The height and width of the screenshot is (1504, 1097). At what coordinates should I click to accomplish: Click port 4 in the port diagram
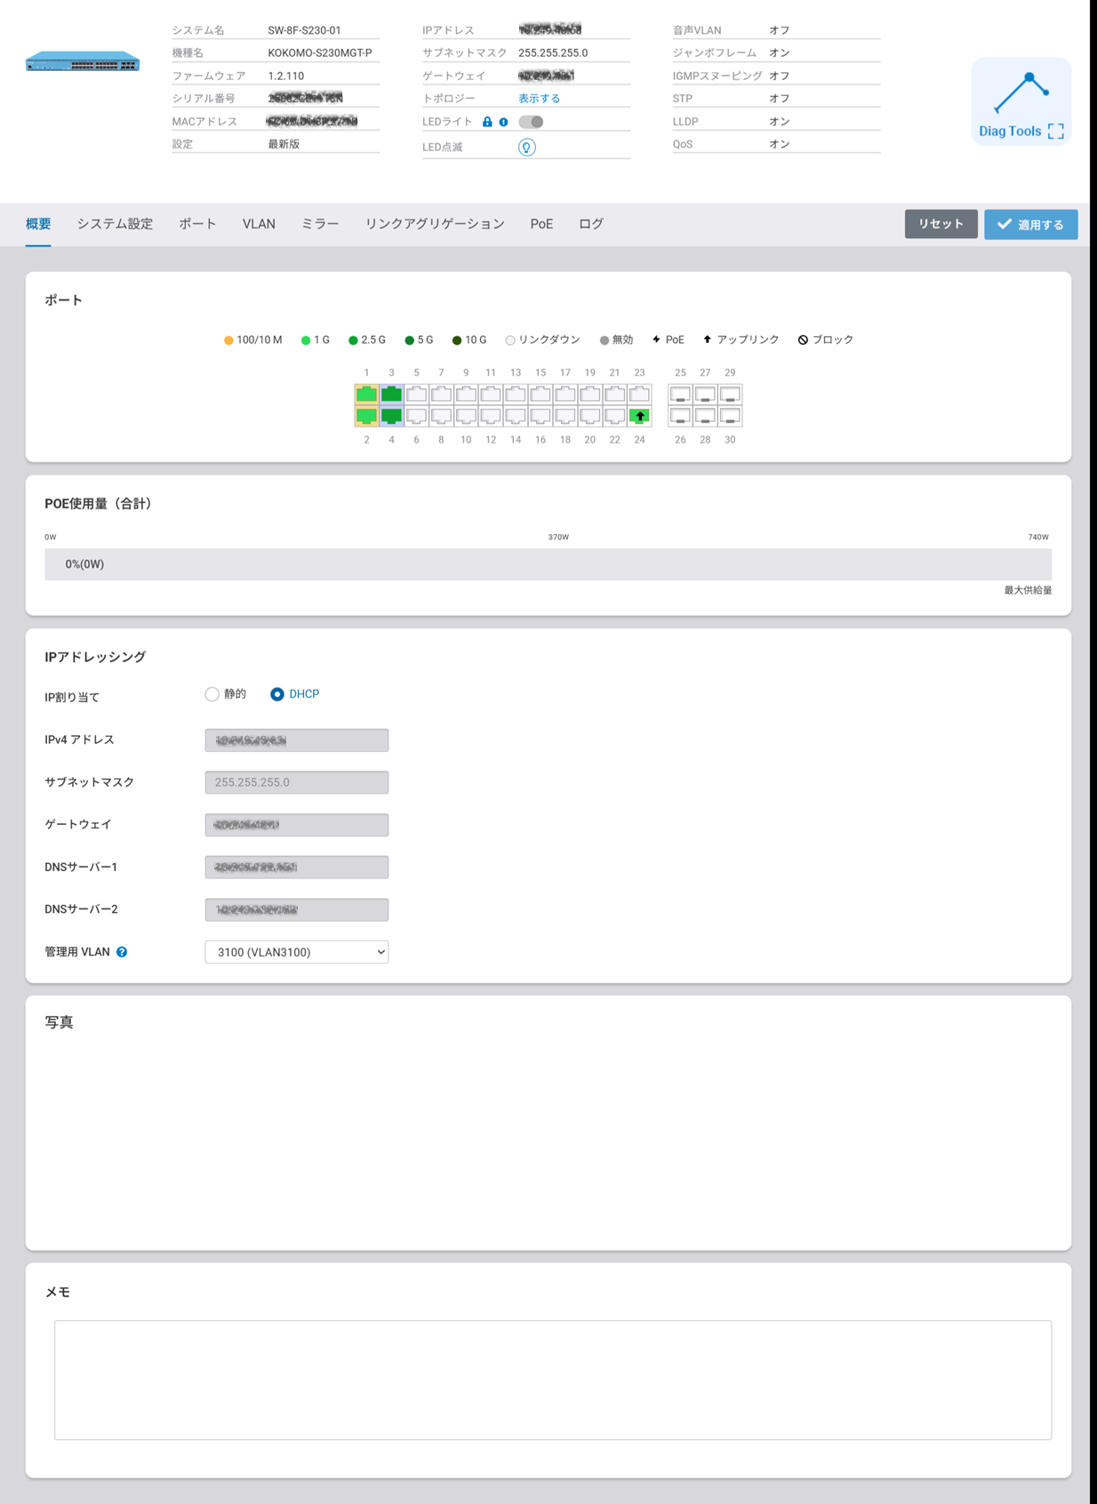pyautogui.click(x=391, y=416)
